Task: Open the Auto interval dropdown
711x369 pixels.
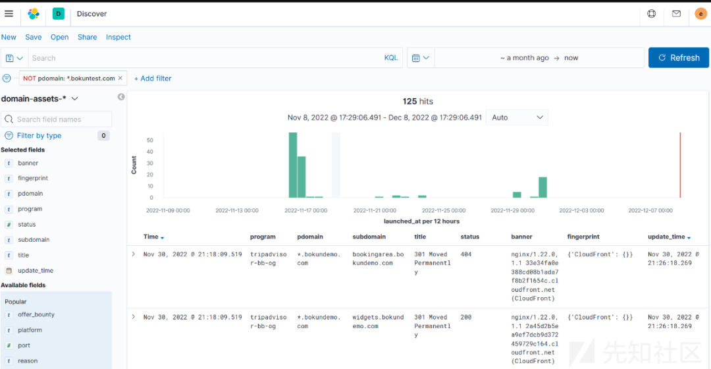Action: pos(517,117)
